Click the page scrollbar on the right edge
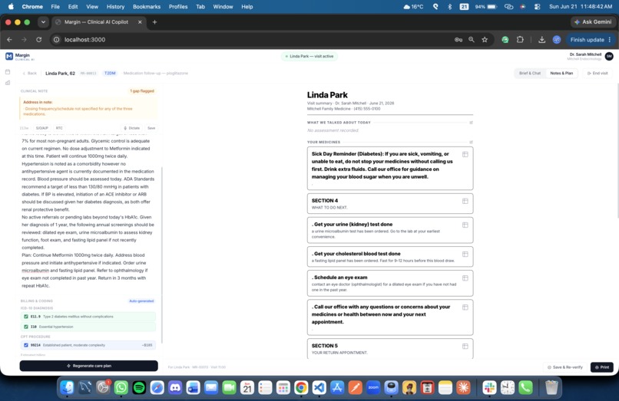 coord(617,150)
